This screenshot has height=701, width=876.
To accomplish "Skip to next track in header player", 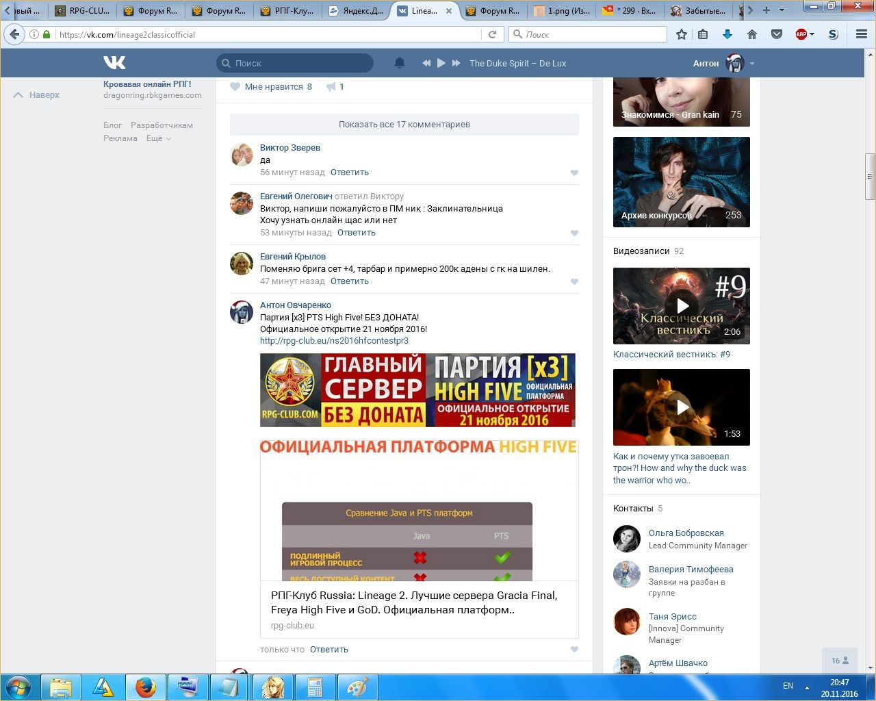I will [x=456, y=63].
